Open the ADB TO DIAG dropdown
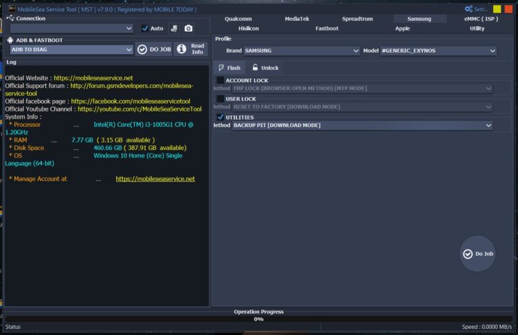Viewport: 518px width, 335px height. point(71,49)
